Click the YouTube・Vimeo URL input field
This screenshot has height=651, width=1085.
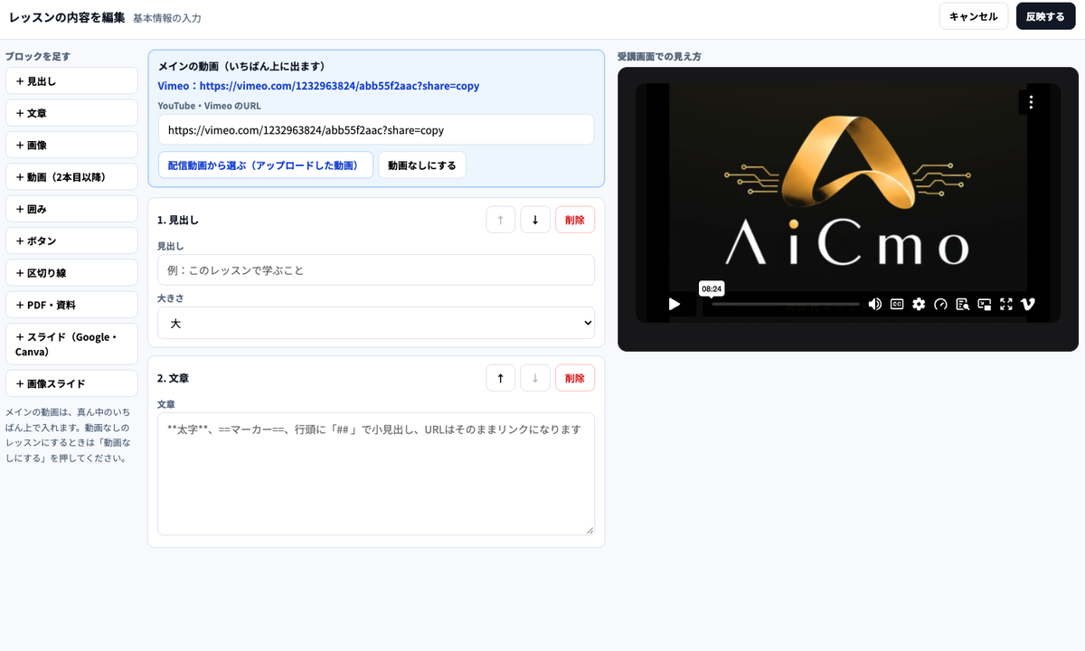point(376,129)
